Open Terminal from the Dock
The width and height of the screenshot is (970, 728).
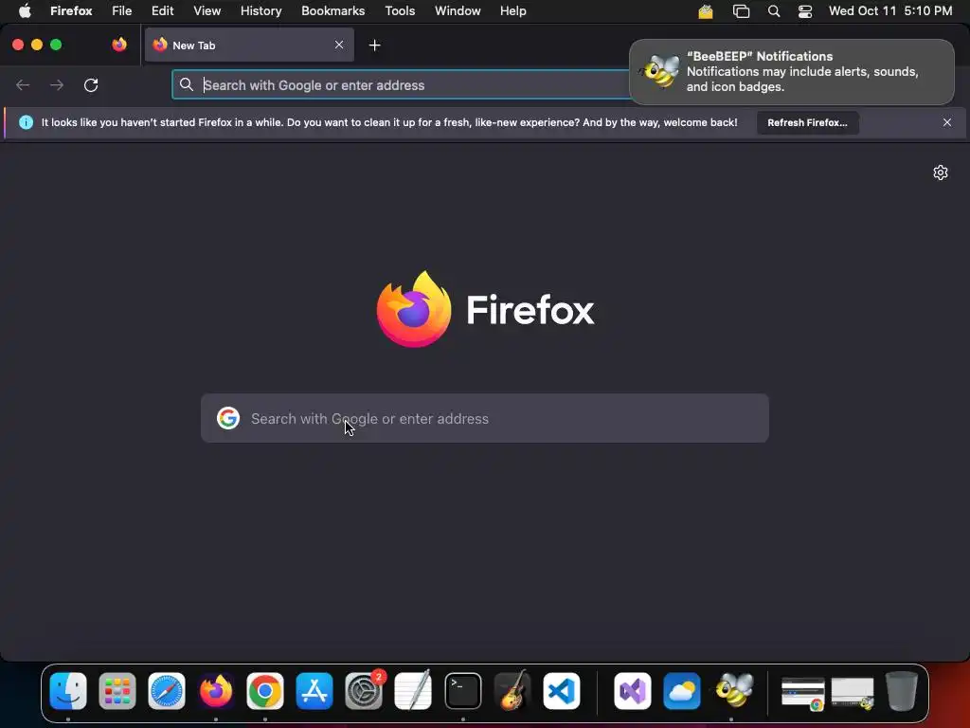462,691
